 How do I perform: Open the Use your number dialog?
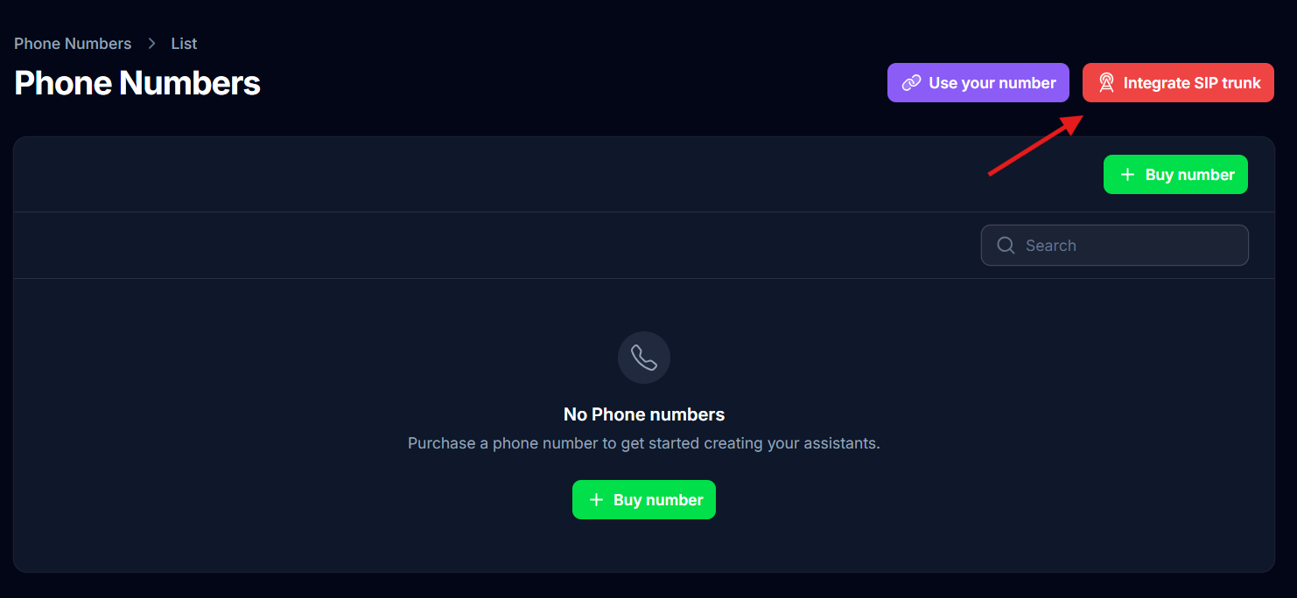[978, 82]
